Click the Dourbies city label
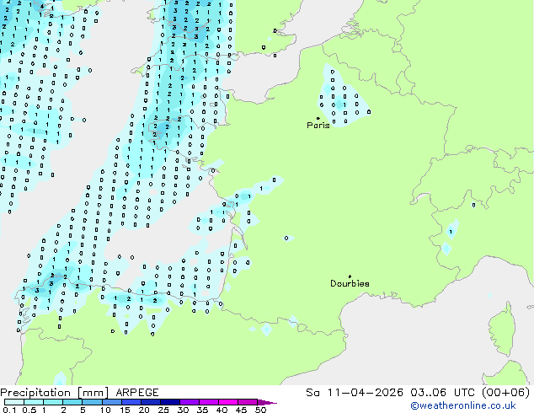 tap(350, 283)
